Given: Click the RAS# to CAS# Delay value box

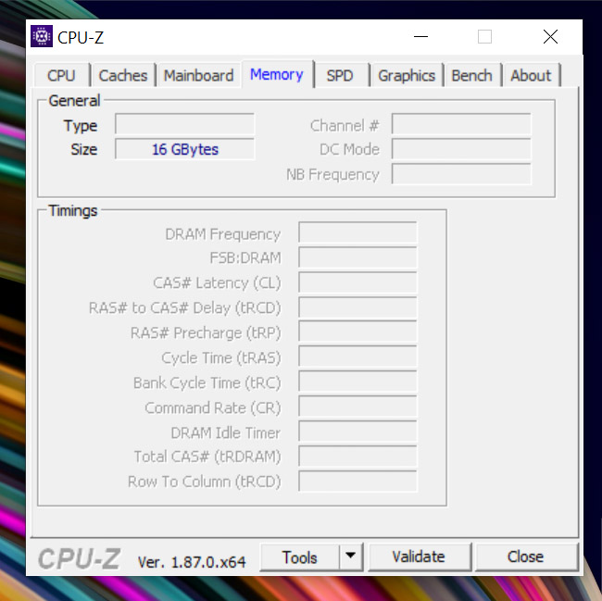Looking at the screenshot, I should click(357, 307).
